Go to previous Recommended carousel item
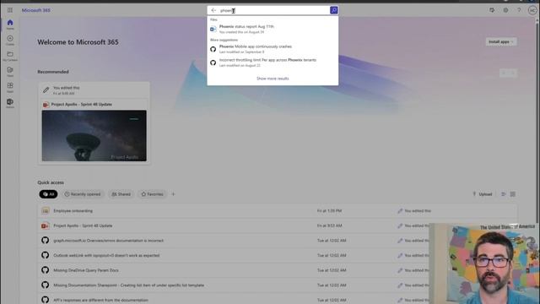Image resolution: width=540 pixels, height=304 pixels. tap(504, 73)
